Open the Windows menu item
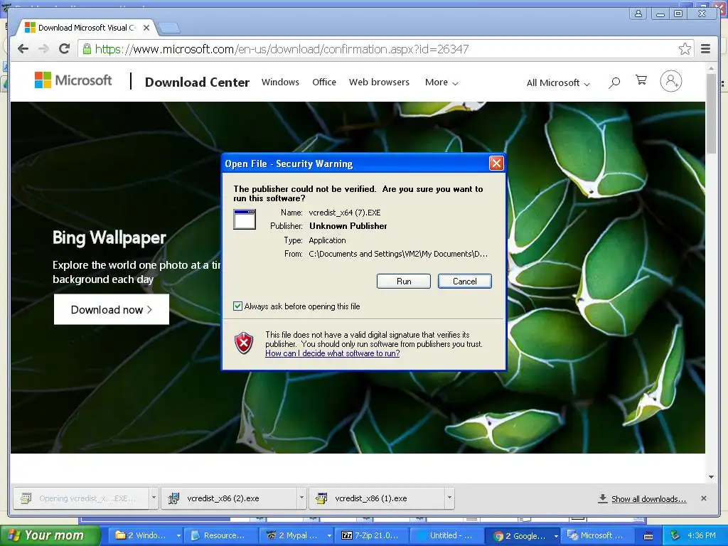This screenshot has height=546, width=728. 280,82
